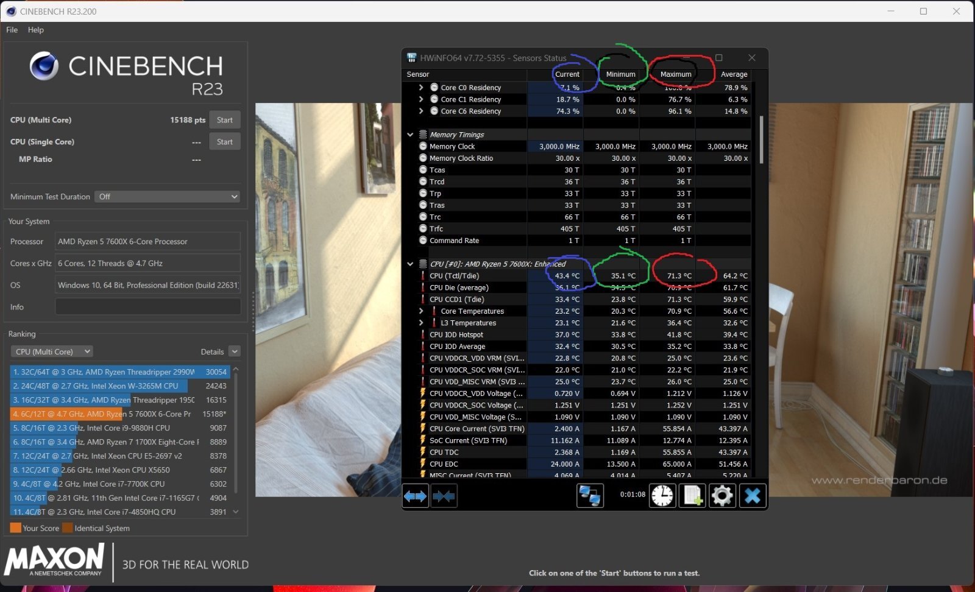Viewport: 975px width, 592px height.
Task: Maximize the HWiNFO64 sensors window
Action: tap(719, 58)
